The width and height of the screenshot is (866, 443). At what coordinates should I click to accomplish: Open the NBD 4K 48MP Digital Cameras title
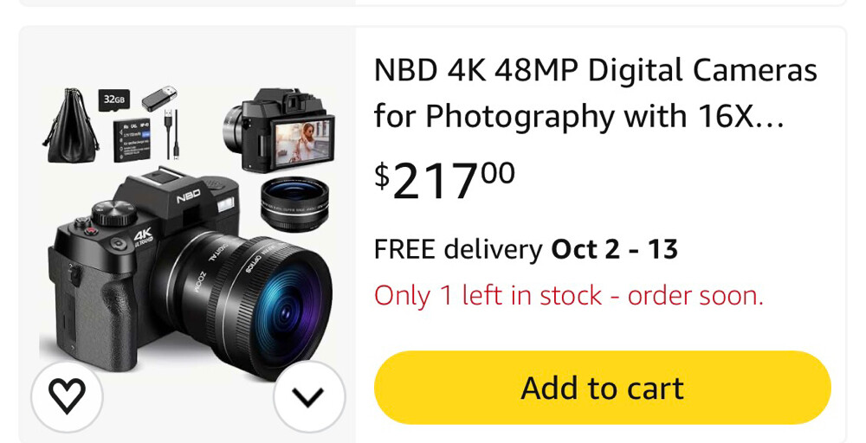(x=596, y=93)
